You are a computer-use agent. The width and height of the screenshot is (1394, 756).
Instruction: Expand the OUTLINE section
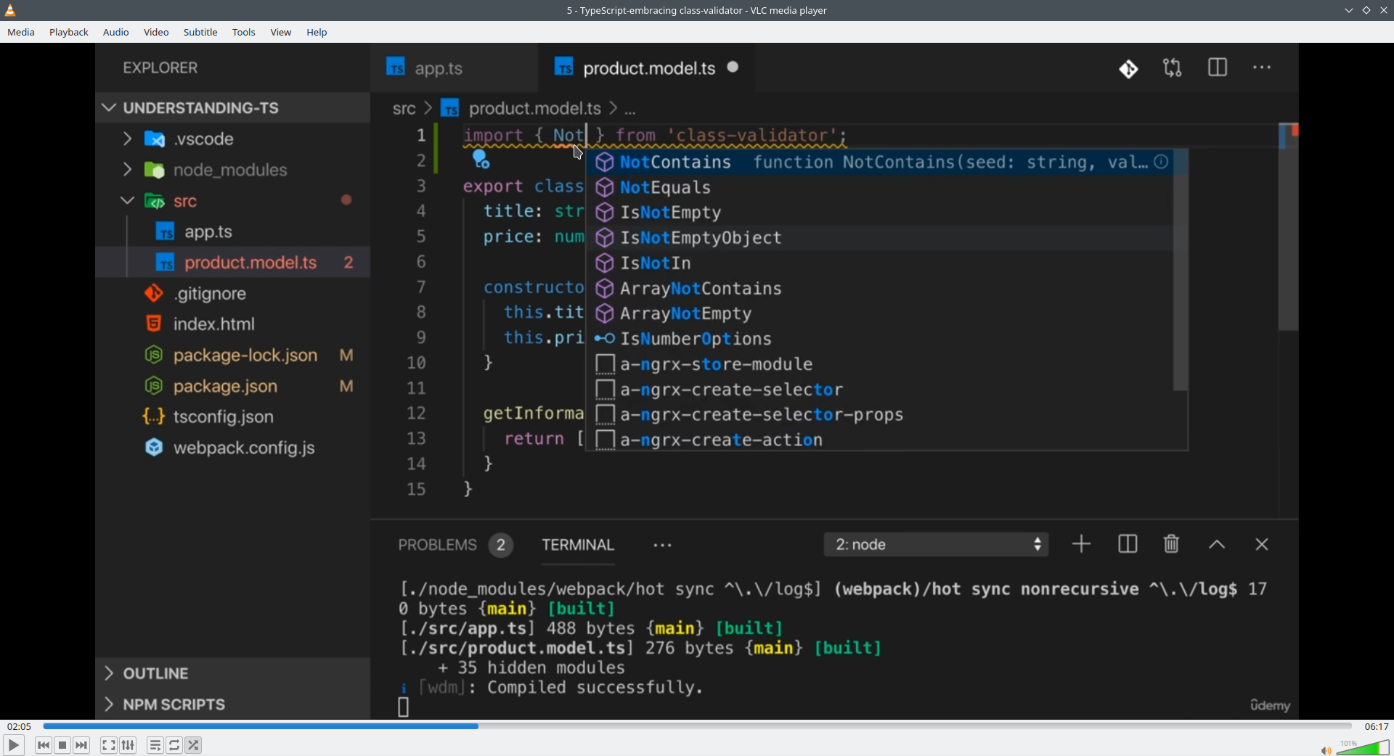click(232, 674)
